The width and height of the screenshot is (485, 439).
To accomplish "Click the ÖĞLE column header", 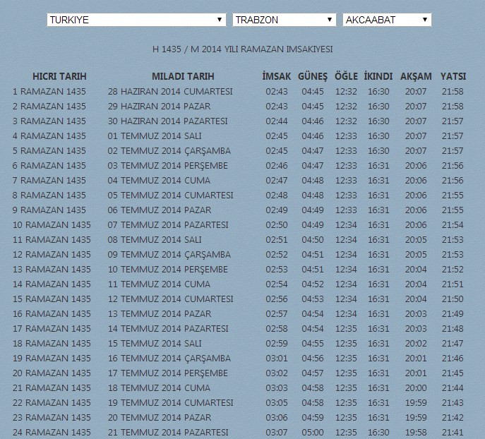I will click(346, 76).
